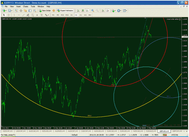Switch chart to M1 timeframe
The width and height of the screenshot is (189, 137).
(53, 15)
